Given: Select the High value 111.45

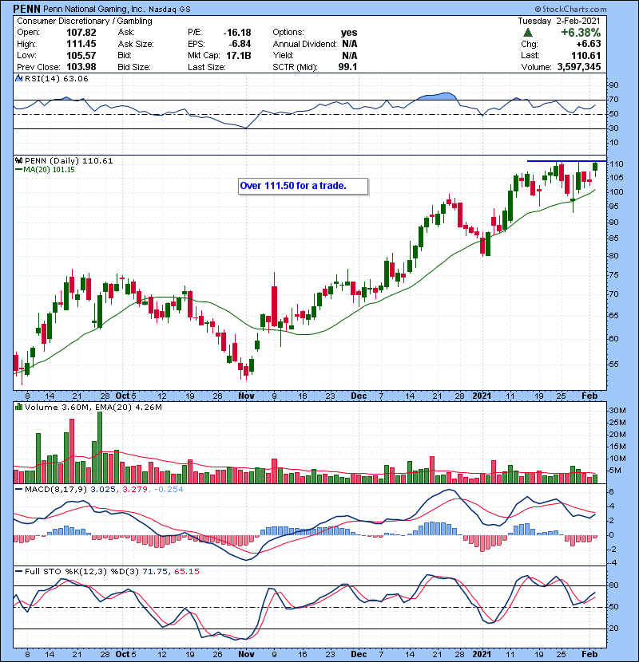Looking at the screenshot, I should (x=81, y=44).
